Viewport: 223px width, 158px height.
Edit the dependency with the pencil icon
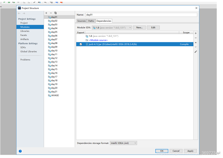(196, 52)
